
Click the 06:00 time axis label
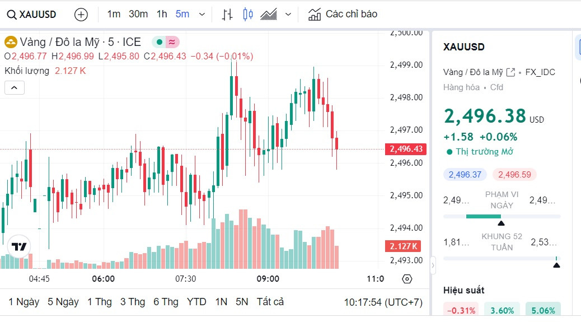tap(104, 279)
